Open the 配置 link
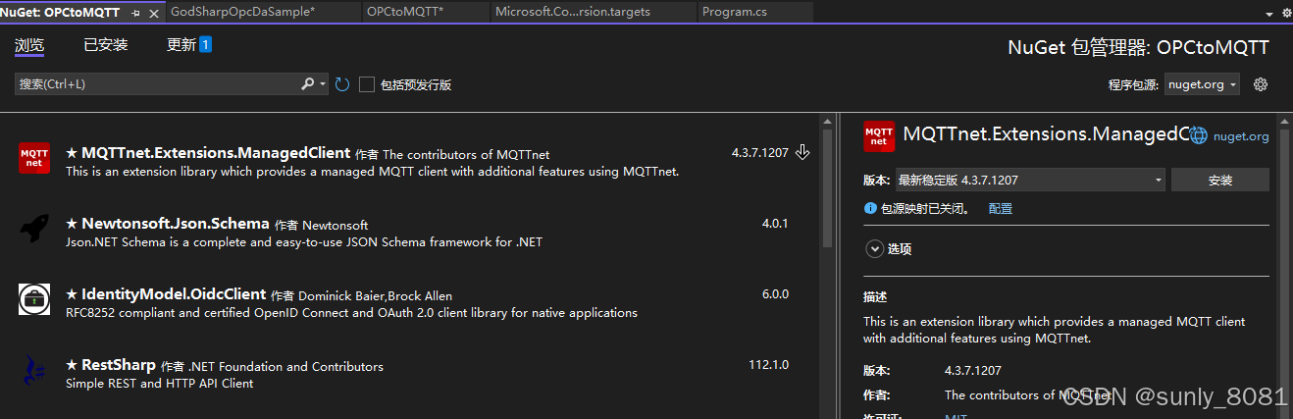The width and height of the screenshot is (1293, 419). 1001,208
